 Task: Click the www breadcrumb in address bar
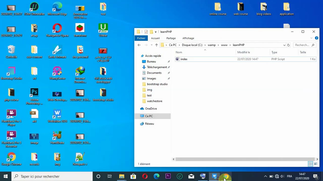click(224, 45)
